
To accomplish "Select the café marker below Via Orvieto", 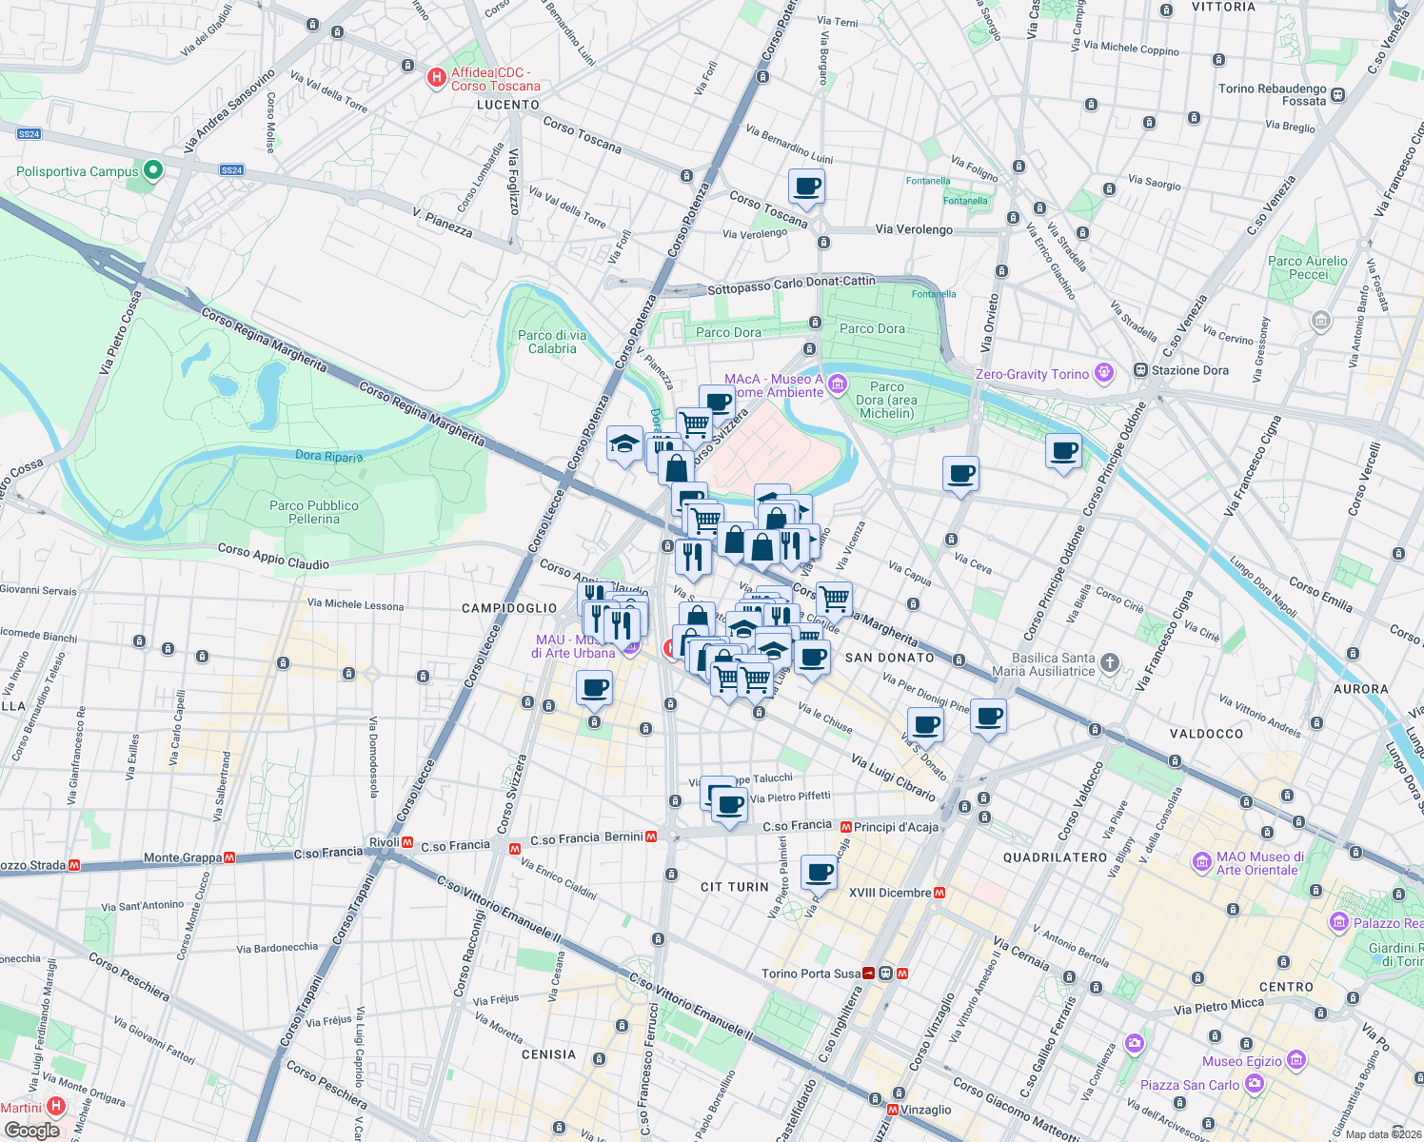I will click(960, 474).
